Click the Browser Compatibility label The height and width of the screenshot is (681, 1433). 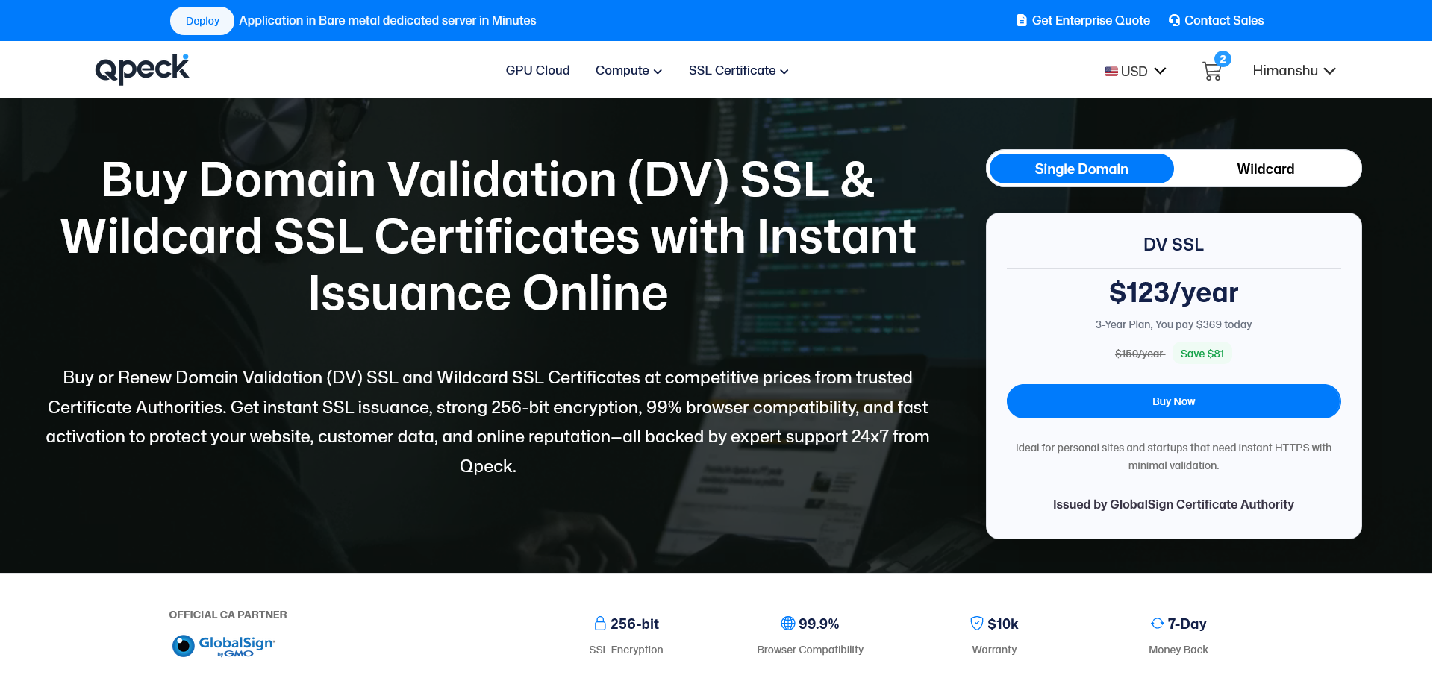(810, 650)
